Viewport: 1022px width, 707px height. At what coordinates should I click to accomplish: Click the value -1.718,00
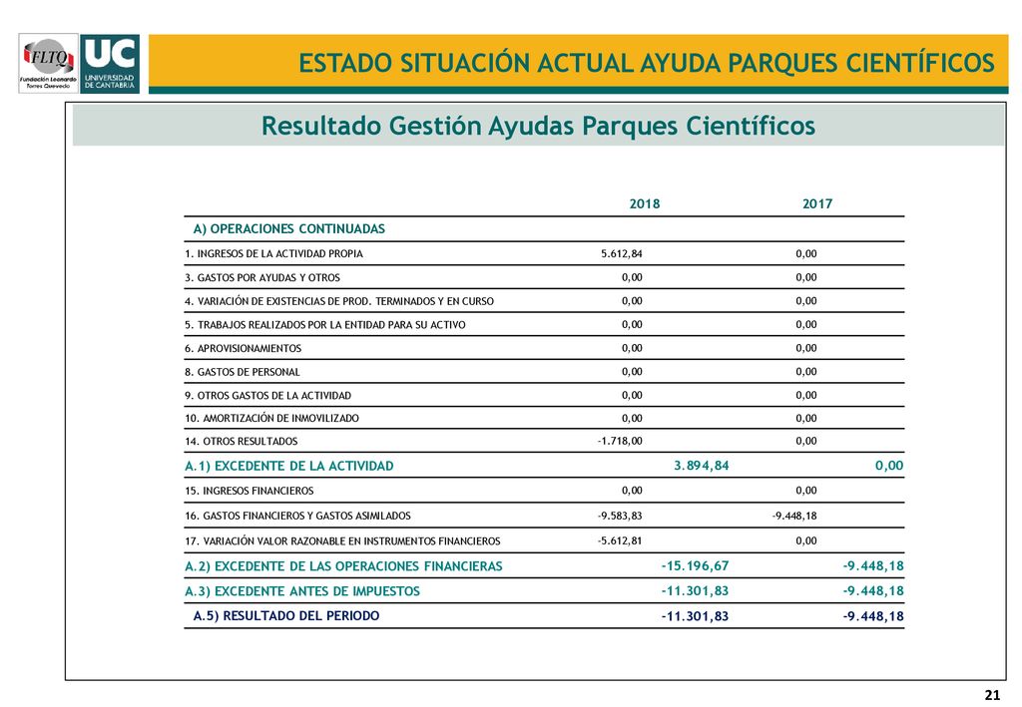point(620,441)
